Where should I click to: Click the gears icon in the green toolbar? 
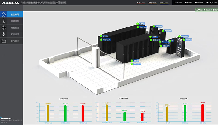tap(197, 10)
